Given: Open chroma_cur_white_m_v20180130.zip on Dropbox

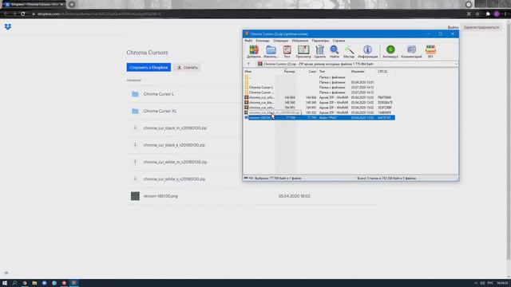Looking at the screenshot, I should pos(175,162).
